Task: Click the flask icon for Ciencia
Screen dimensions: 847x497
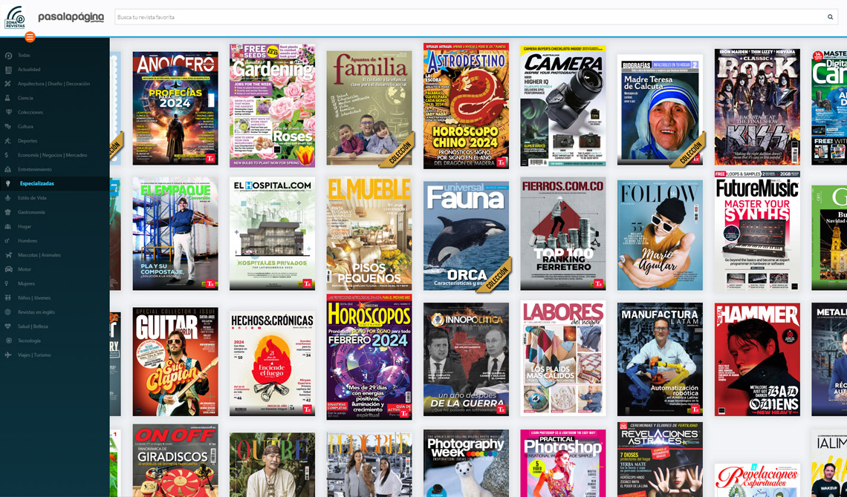Action: coord(8,98)
